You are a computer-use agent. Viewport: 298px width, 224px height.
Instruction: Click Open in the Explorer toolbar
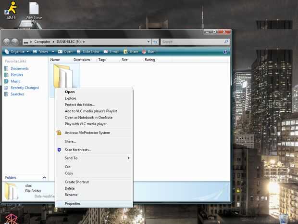65,52
